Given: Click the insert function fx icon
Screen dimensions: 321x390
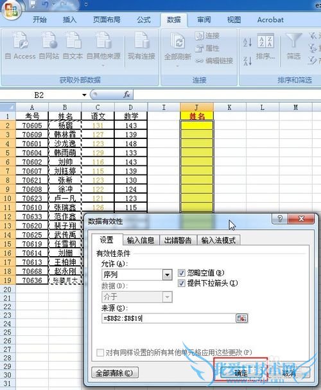Looking at the screenshot, I should (126, 95).
